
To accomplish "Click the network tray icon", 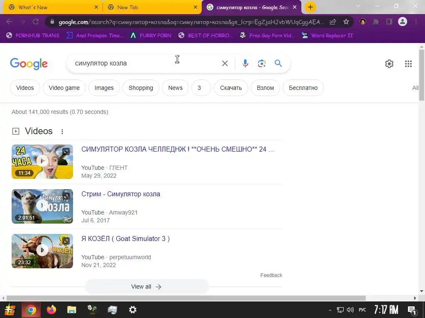I will (340, 310).
